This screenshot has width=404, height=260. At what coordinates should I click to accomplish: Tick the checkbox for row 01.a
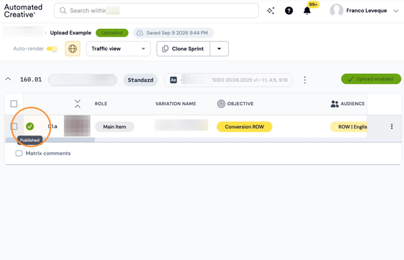[14, 126]
